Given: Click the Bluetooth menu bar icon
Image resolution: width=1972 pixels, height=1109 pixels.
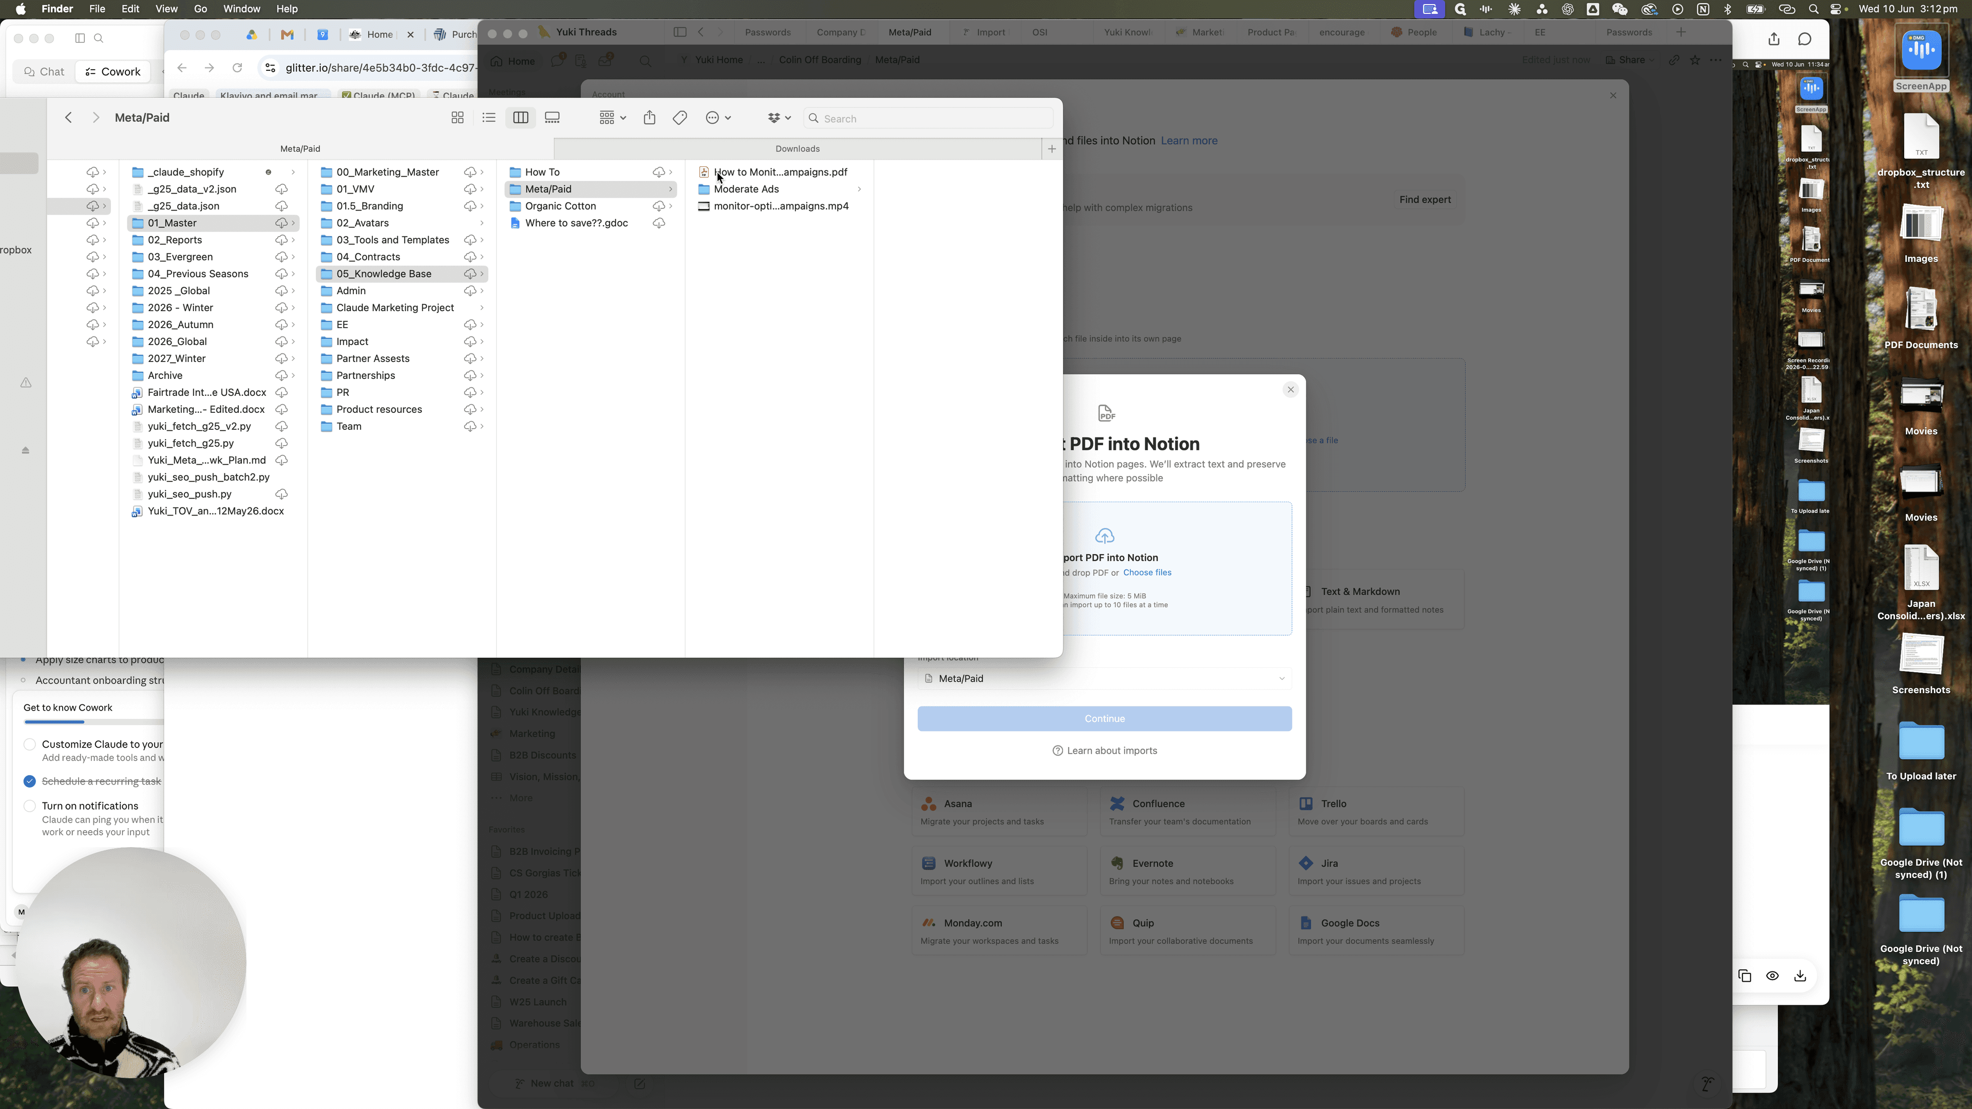Looking at the screenshot, I should pos(1728,9).
